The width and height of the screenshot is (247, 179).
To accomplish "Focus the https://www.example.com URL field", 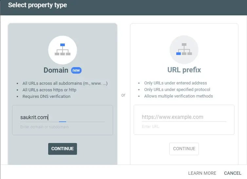I will coord(184,117).
